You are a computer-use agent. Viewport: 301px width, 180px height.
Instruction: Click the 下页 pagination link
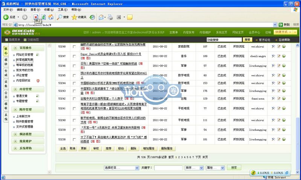pos(198,157)
